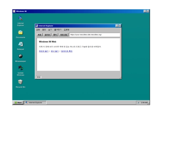The image size is (192, 144).
Task: Launch the Notepad desktop icon
Action: tap(21, 46)
